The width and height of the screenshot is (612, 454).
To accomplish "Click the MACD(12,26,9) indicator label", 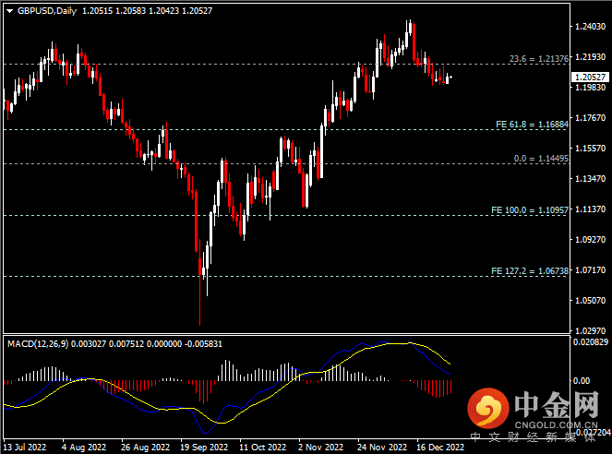I will [x=42, y=343].
